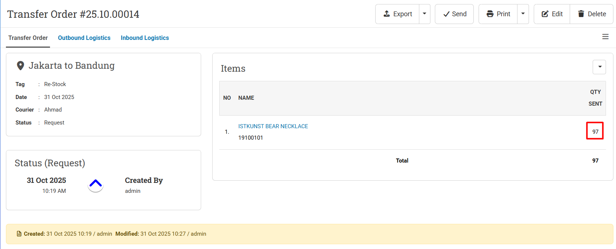The width and height of the screenshot is (616, 249).
Task: Click the Delete trash icon
Action: [x=581, y=14]
